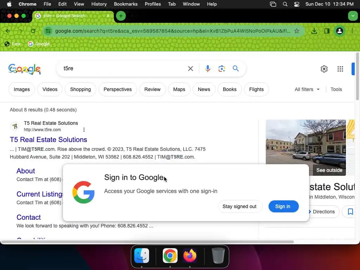Open Chrome's three-dot menu
The image size is (360, 270).
pyautogui.click(x=352, y=31)
